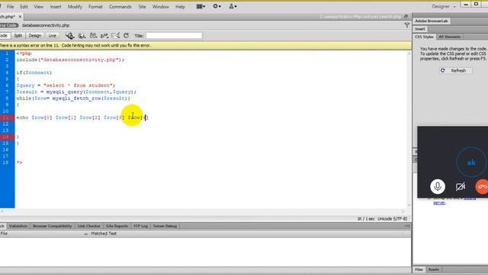Open the Designer workspace switcher

pyautogui.click(x=444, y=6)
